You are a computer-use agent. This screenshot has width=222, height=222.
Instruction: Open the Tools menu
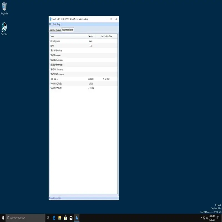54,24
